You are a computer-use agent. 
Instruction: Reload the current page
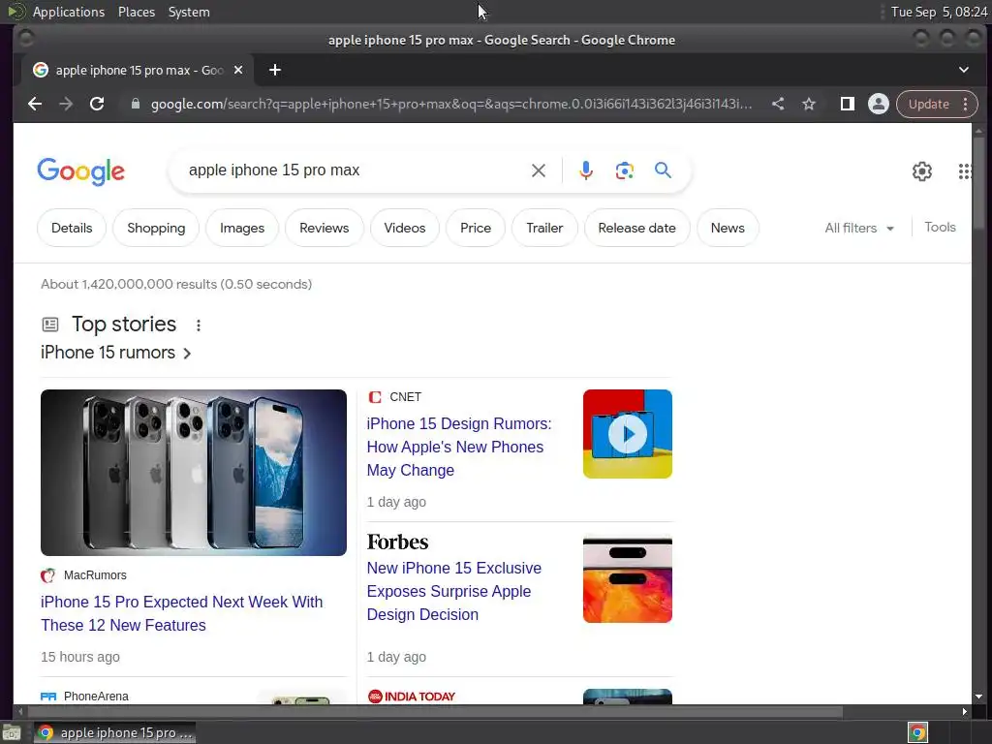point(97,104)
